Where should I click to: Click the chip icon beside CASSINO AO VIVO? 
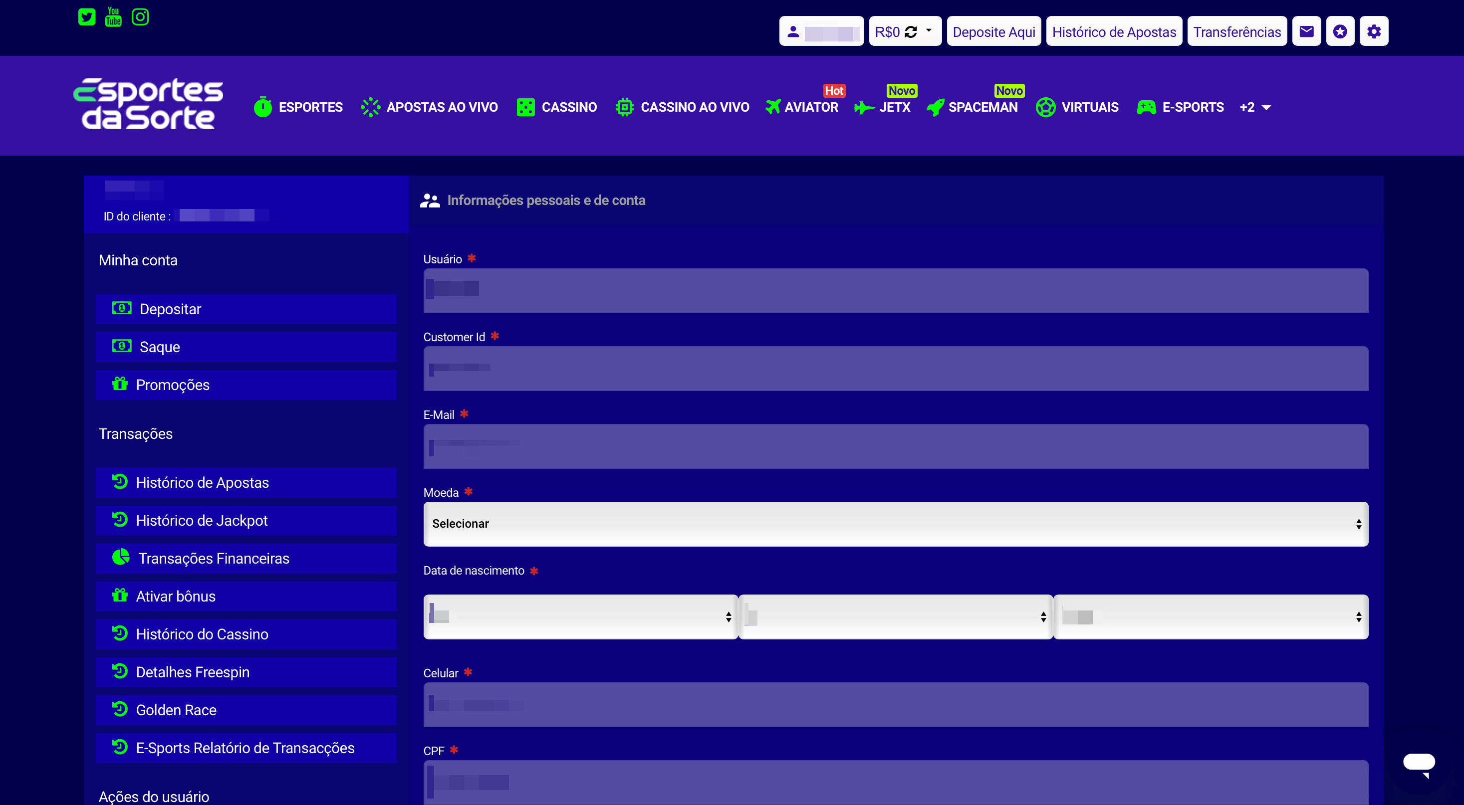tap(625, 107)
